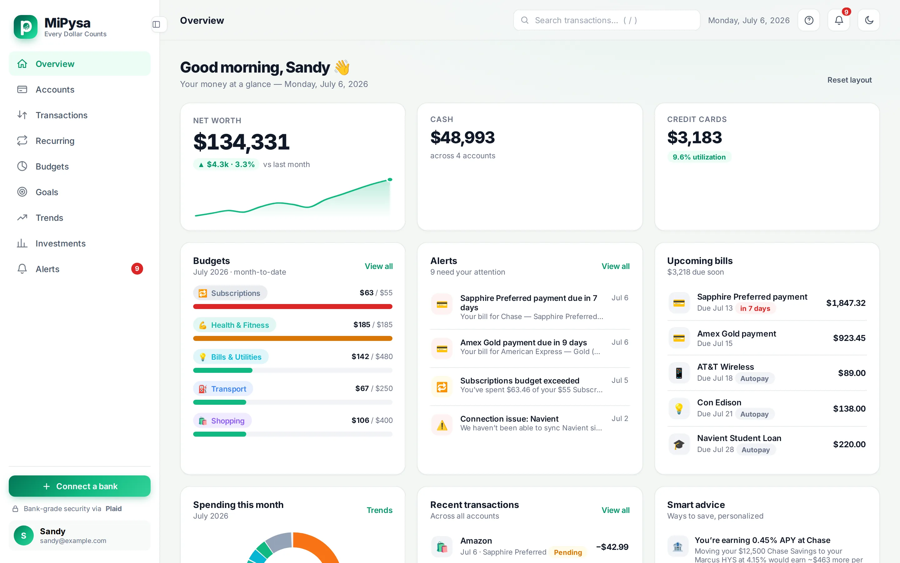Screen dimensions: 900x563
Task: Click the Accounts card icon in sidebar
Action: click(22, 89)
